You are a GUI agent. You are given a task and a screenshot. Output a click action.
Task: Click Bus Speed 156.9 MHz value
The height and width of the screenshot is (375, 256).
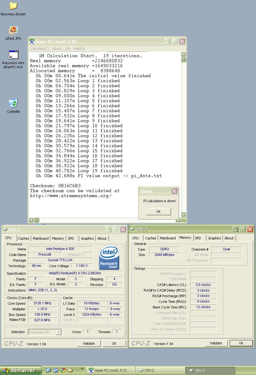click(x=42, y=314)
